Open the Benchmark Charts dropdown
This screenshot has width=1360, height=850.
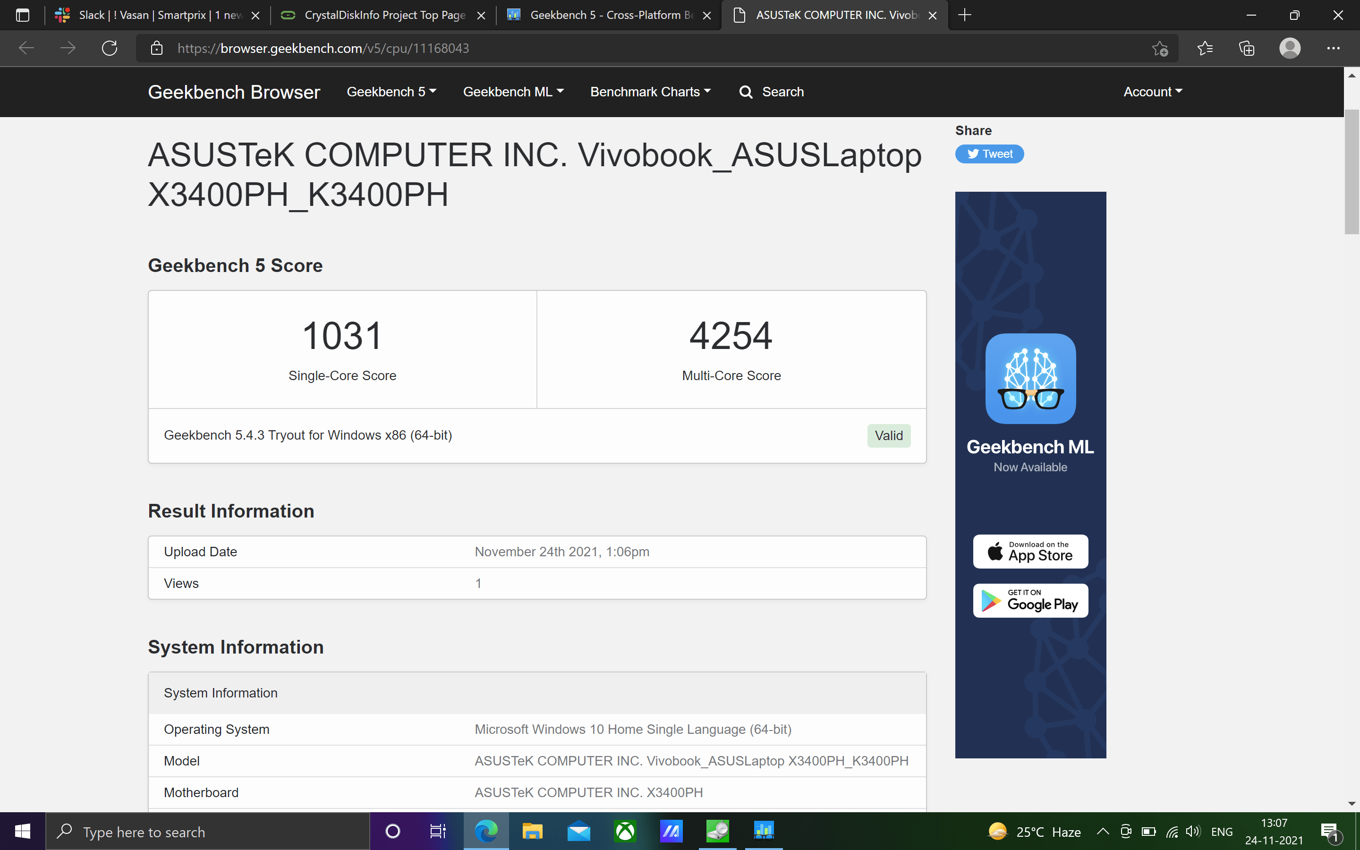[x=650, y=92]
